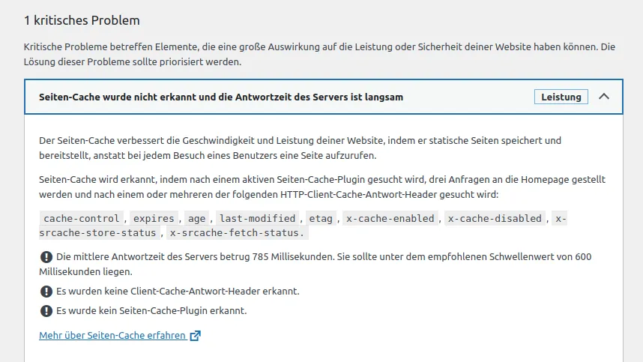
Task: Click the Leistung badge
Action: [561, 97]
